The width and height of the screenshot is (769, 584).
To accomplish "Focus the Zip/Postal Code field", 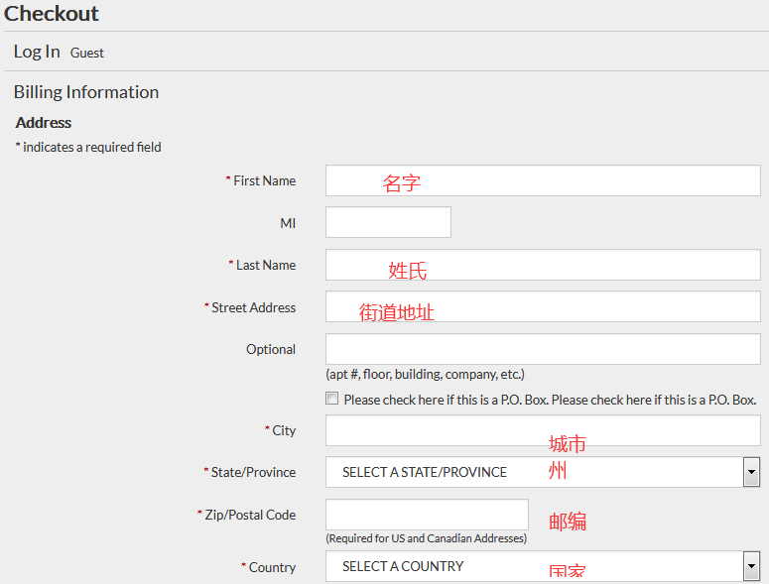I will [x=427, y=515].
